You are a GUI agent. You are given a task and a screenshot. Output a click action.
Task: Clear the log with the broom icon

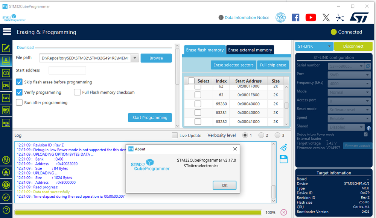(x=284, y=147)
